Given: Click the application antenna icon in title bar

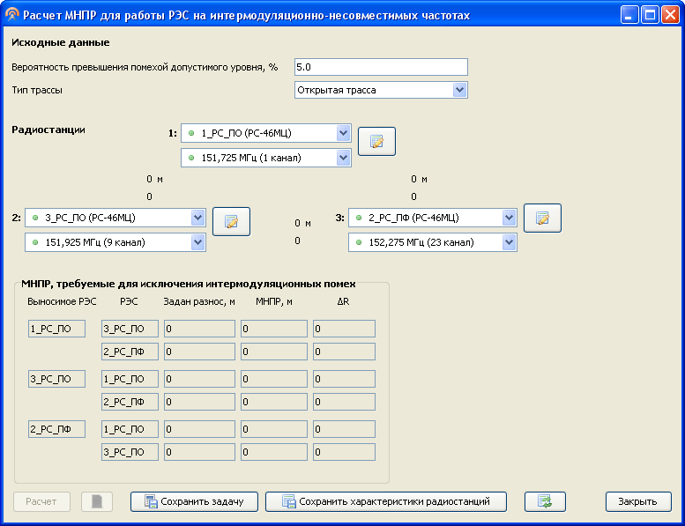Looking at the screenshot, I should tap(12, 15).
